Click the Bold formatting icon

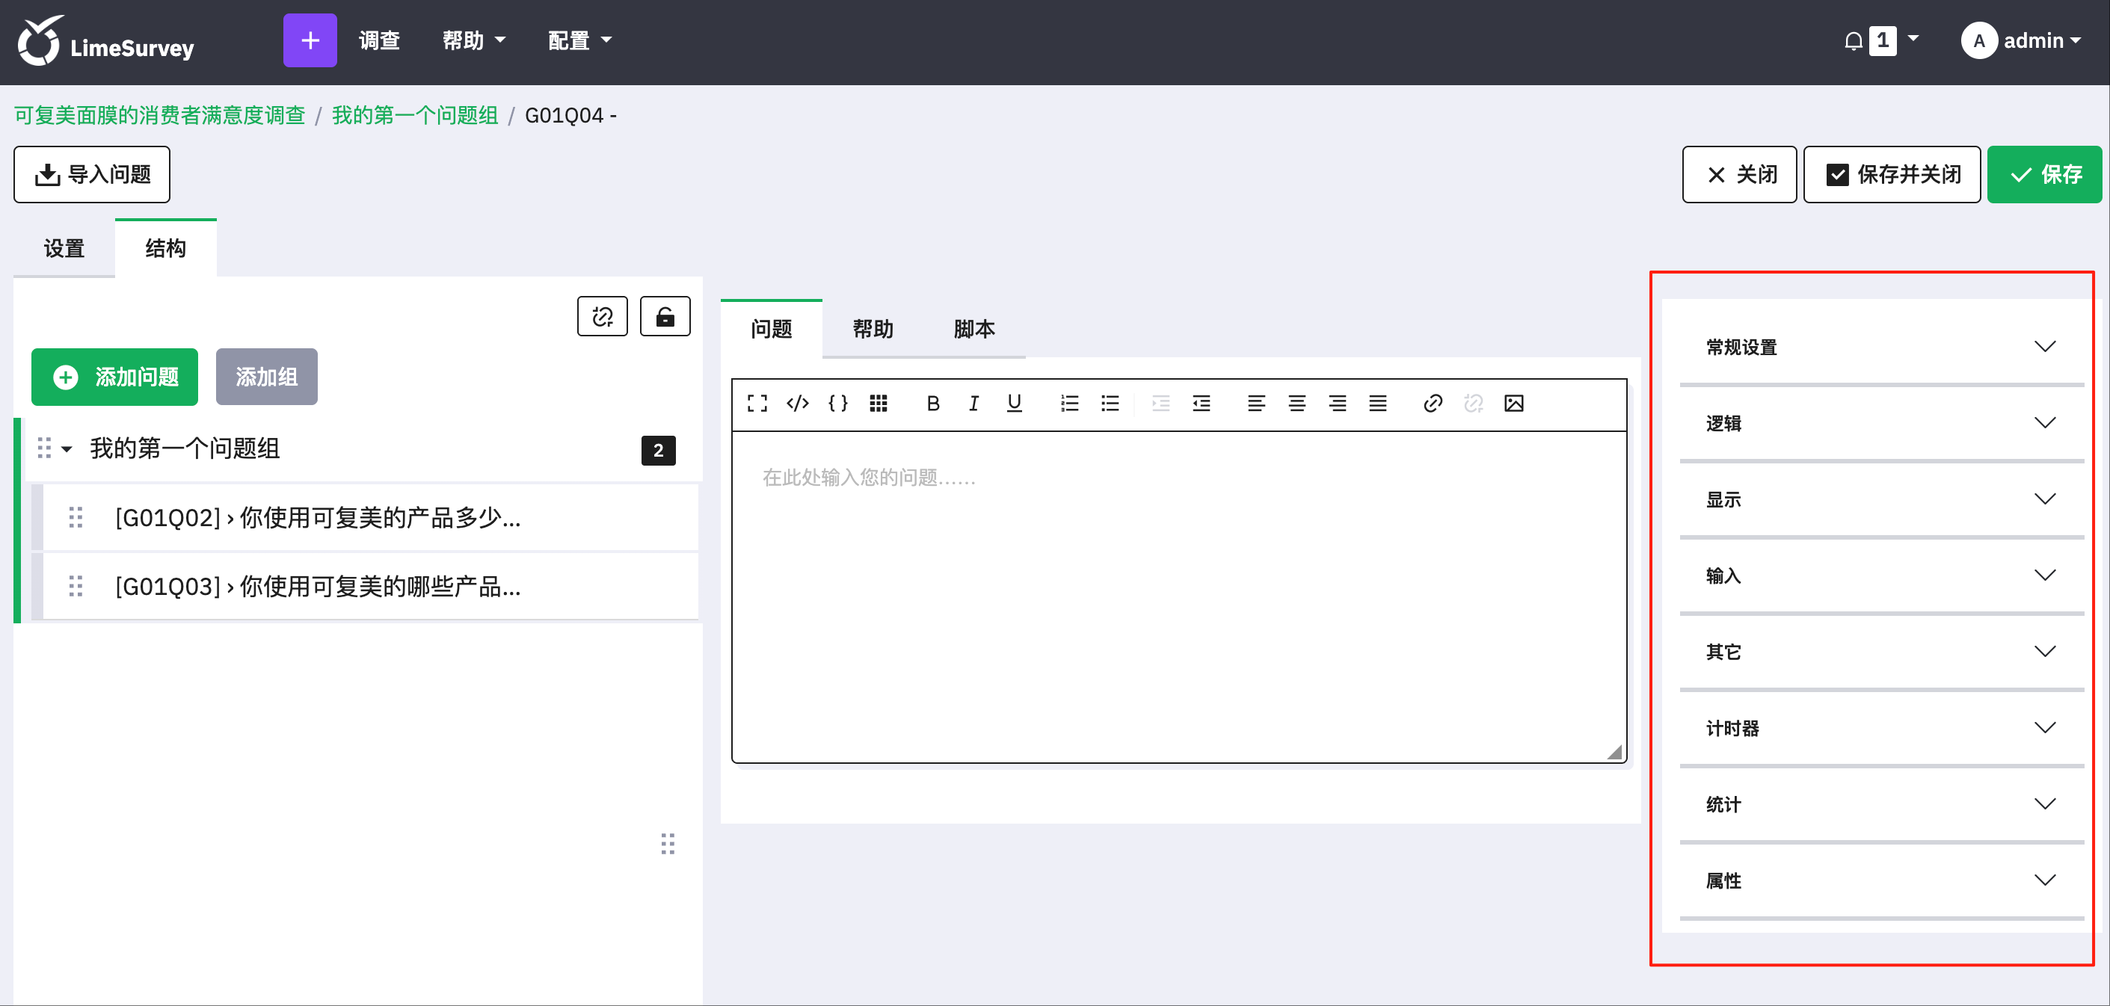[932, 403]
